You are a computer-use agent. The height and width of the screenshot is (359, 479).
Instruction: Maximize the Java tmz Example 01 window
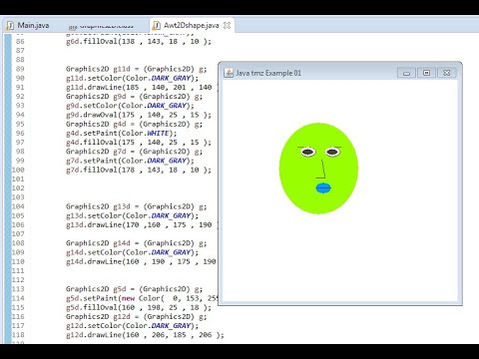pos(426,73)
